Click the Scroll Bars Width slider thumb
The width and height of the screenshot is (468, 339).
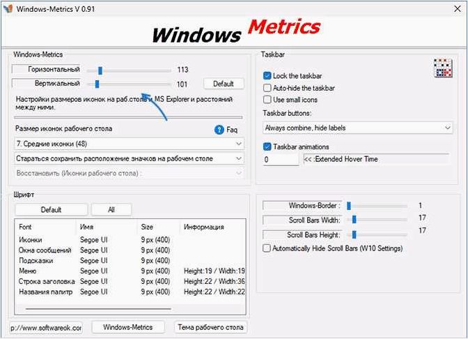coord(354,220)
